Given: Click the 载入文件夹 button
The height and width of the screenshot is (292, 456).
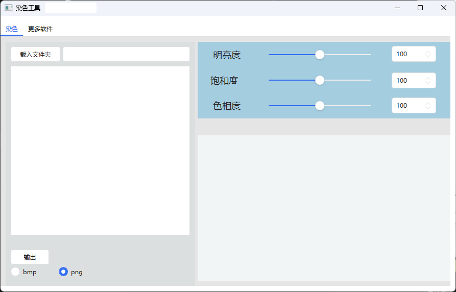Looking at the screenshot, I should 35,54.
